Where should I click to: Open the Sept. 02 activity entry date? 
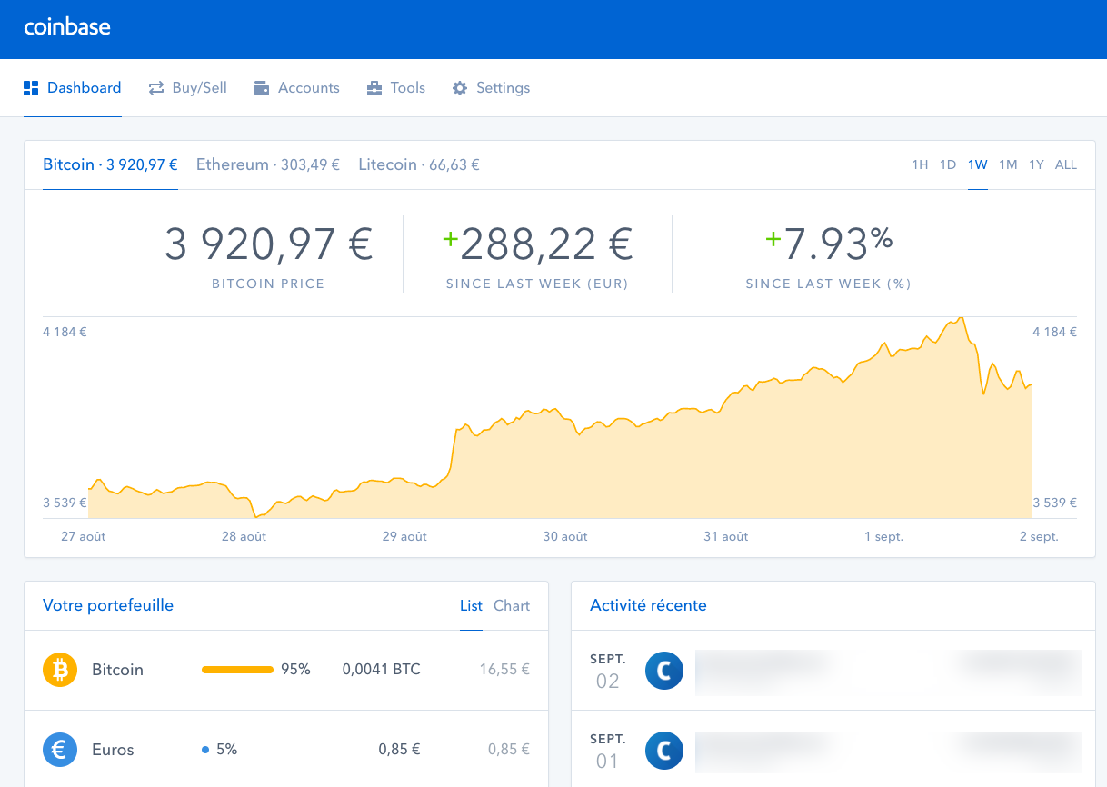tap(607, 671)
